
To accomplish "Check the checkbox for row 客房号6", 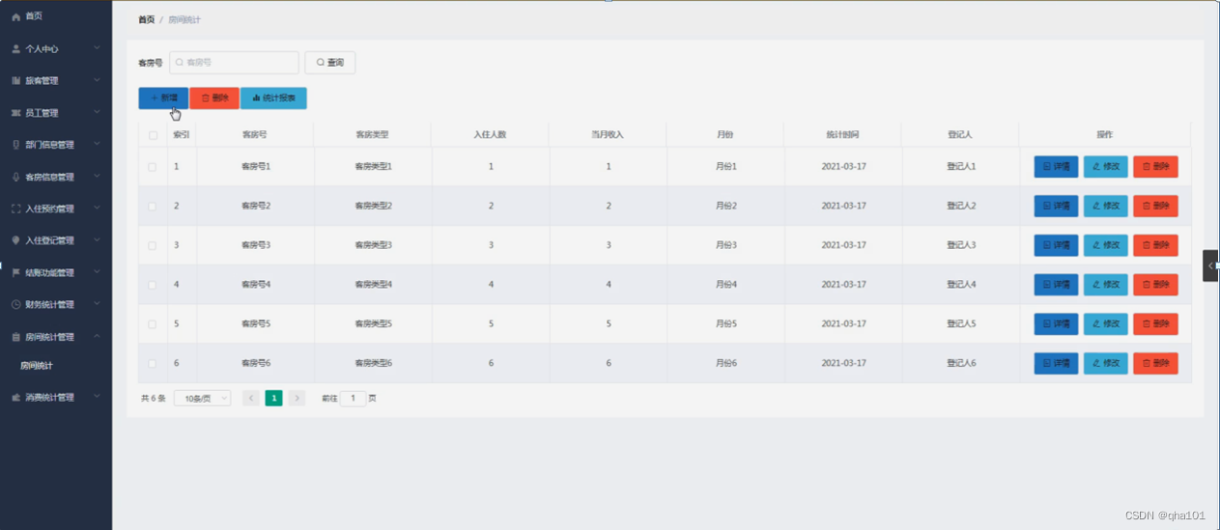I will click(x=152, y=363).
